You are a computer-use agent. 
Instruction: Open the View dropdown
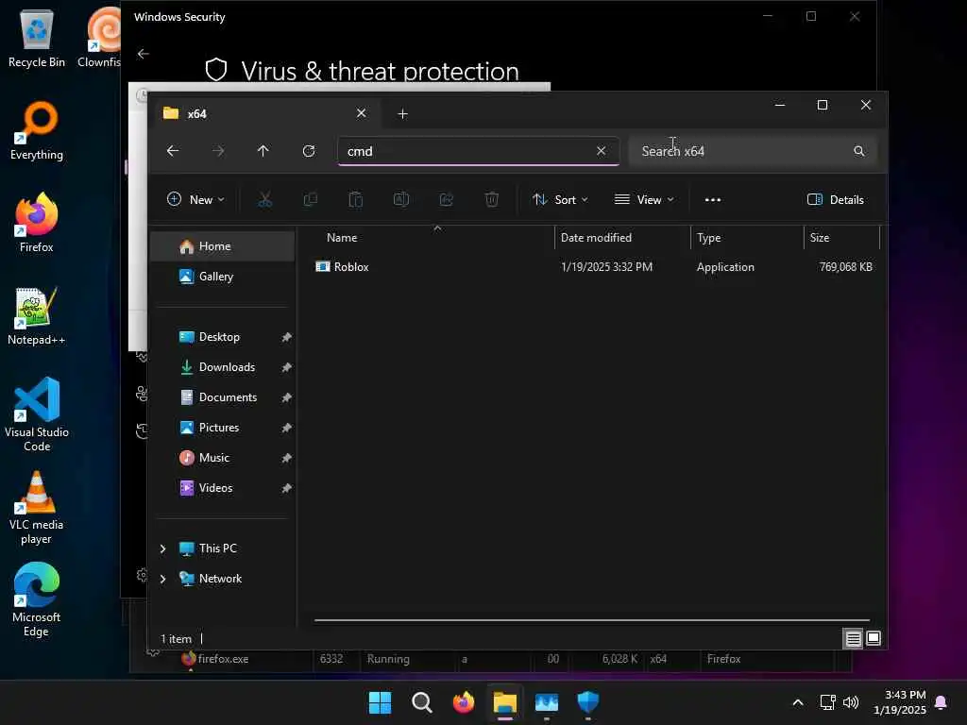tap(644, 200)
